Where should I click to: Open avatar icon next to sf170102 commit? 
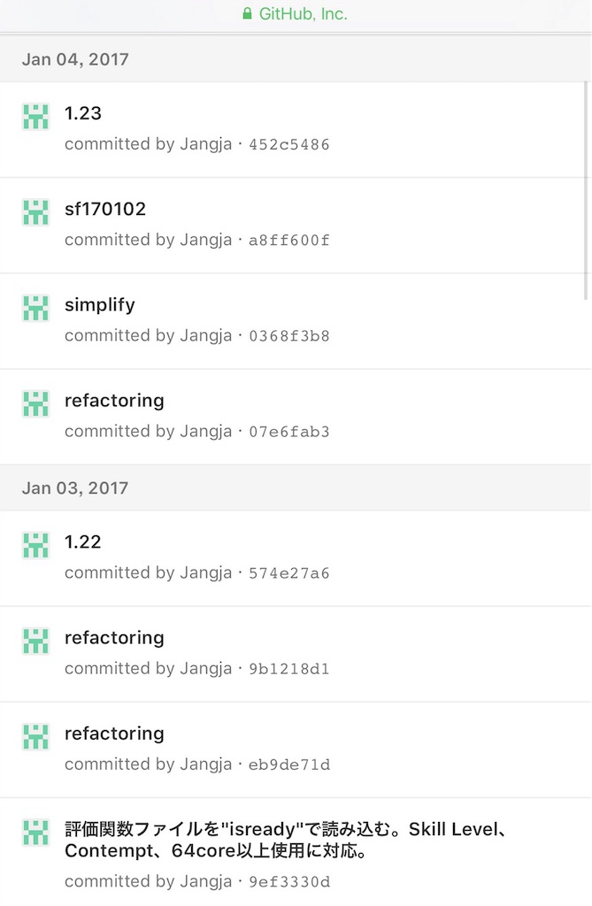[x=35, y=212]
